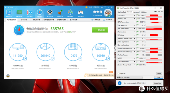The image size is (170, 93).
Task: Toggle 处理器性能 test checkbox
Action: tap(25, 59)
